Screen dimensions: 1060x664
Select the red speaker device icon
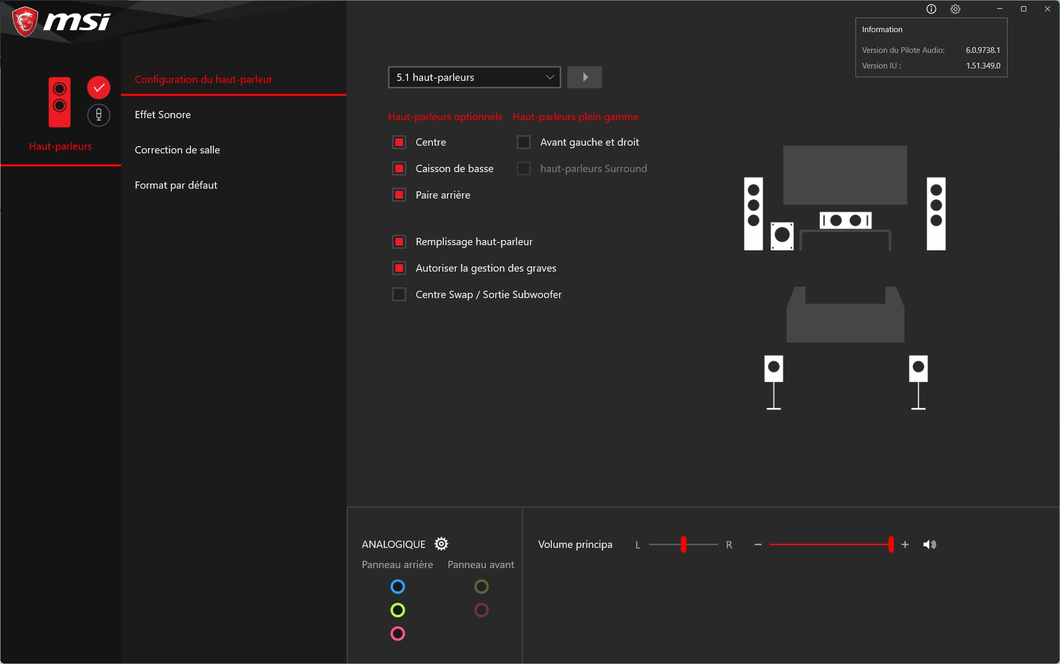point(60,102)
